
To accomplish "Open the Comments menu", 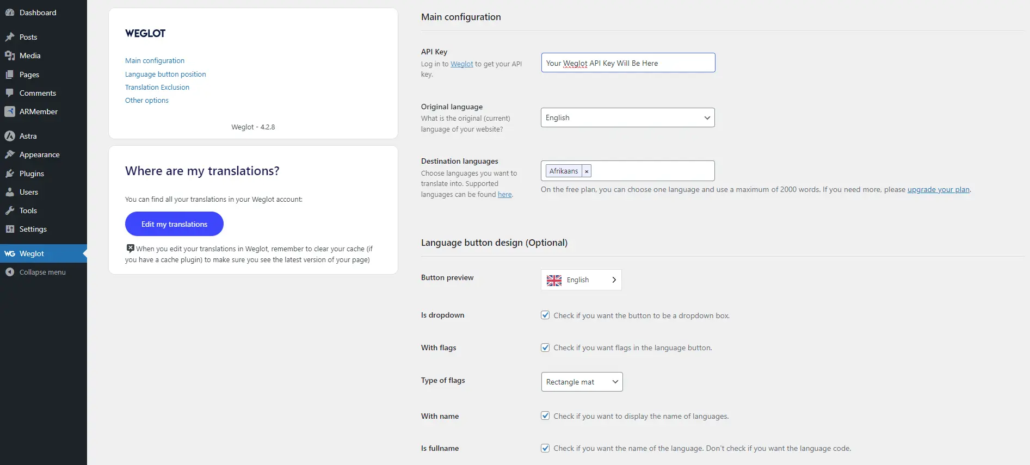I will pyautogui.click(x=44, y=93).
